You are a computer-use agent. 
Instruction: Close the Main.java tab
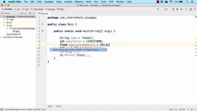click(x=50, y=13)
